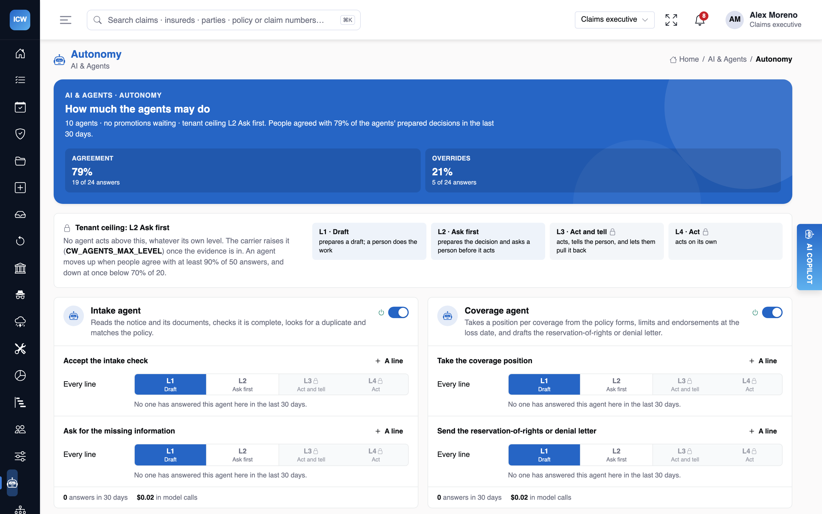Open the AI Copilot side tab
Screen dimensions: 822x514
809,257
